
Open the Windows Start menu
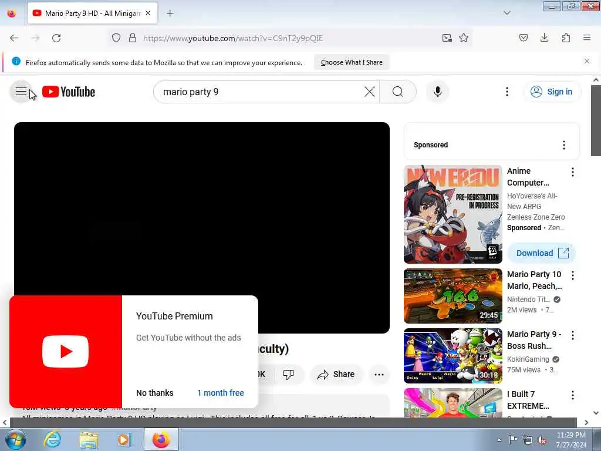15,439
